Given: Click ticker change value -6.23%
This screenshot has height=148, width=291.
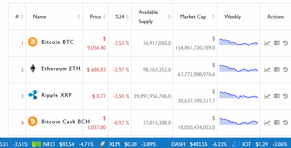Looking at the screenshot, I should [219, 144].
